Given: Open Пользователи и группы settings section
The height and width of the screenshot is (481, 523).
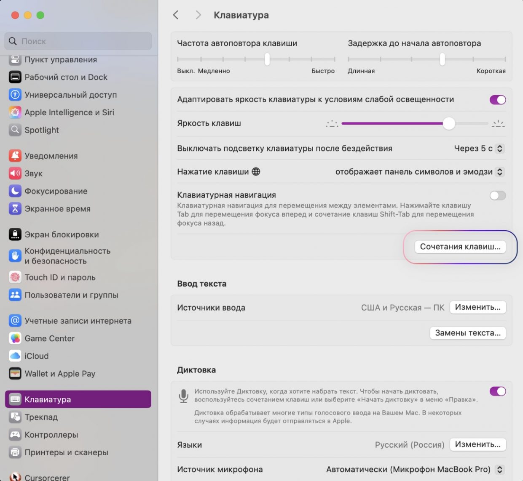Looking at the screenshot, I should (71, 295).
